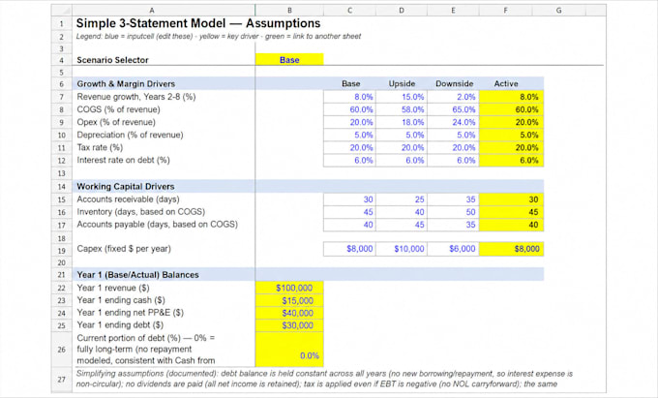Viewport: 658px width, 398px height.
Task: Select the Active revenue growth cell 8.0%
Action: coord(511,97)
